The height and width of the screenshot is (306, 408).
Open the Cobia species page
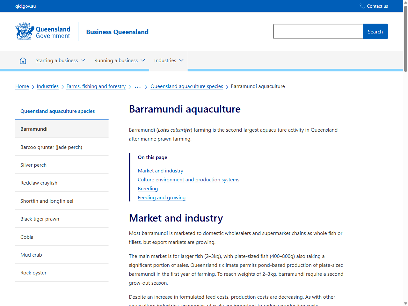(27, 237)
